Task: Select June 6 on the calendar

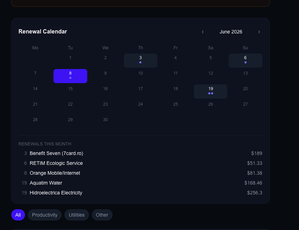Action: tap(246, 61)
